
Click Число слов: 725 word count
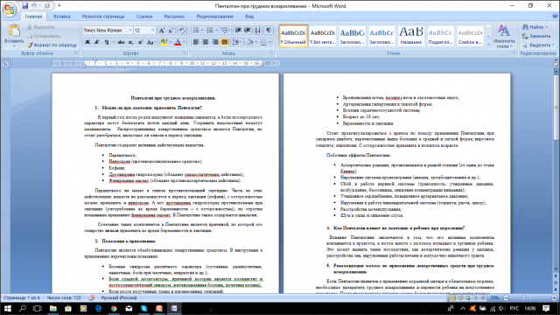[x=64, y=297]
